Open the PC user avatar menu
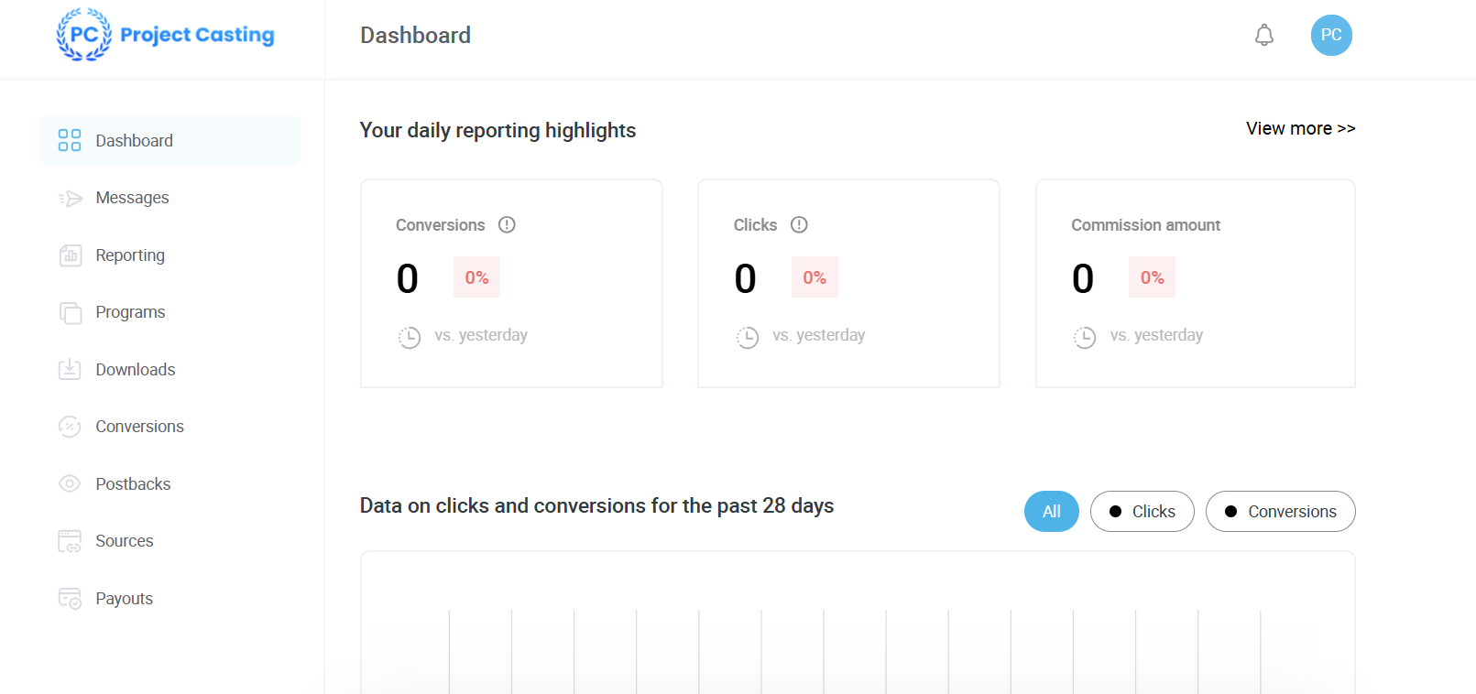The height and width of the screenshot is (694, 1476). [1331, 36]
